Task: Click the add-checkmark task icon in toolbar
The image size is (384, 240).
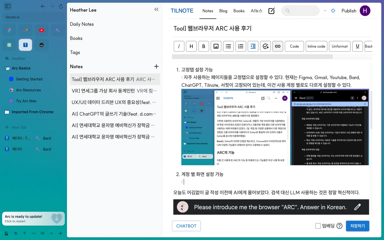Action: [x=265, y=46]
